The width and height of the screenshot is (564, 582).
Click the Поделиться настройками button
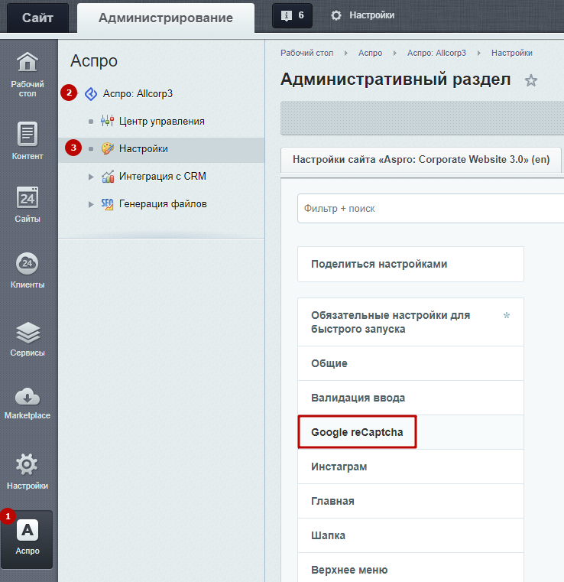tap(410, 265)
